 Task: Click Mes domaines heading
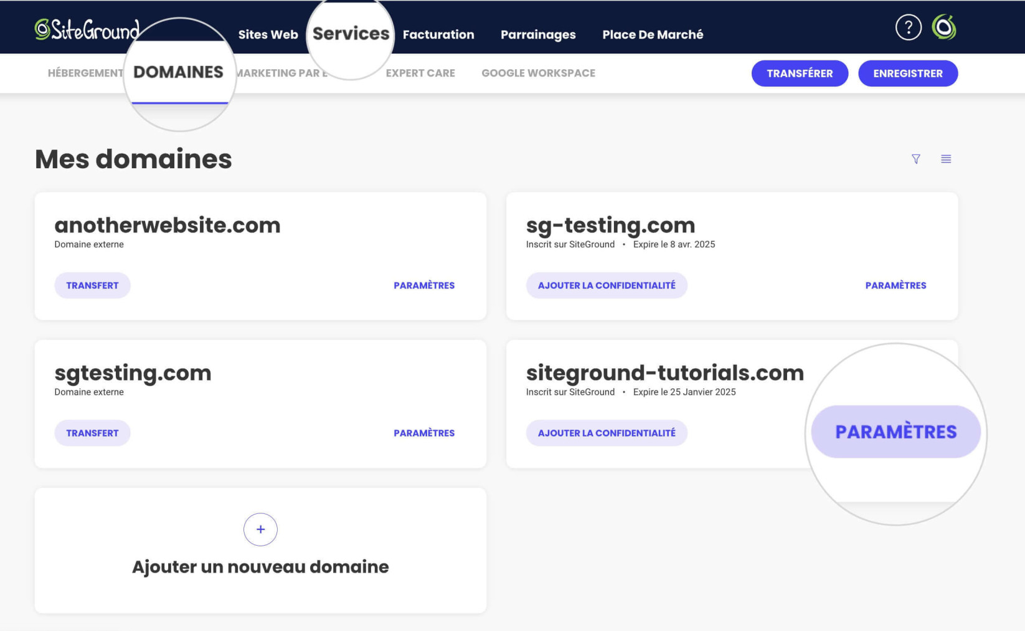point(133,159)
